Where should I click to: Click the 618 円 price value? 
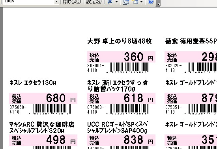138,98
